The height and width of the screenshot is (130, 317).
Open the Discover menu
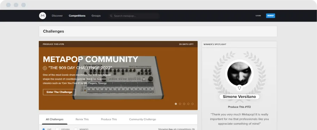57,16
